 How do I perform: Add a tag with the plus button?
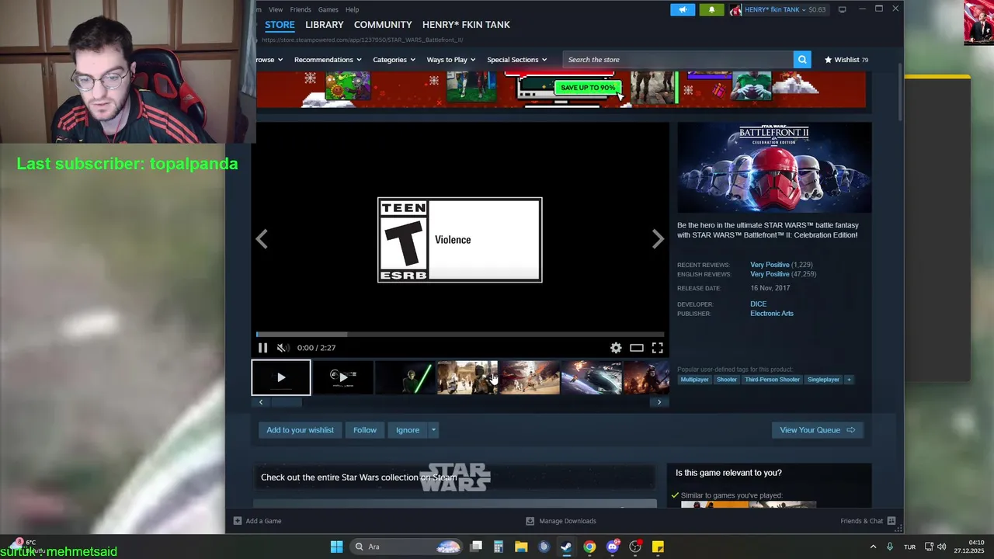(849, 380)
